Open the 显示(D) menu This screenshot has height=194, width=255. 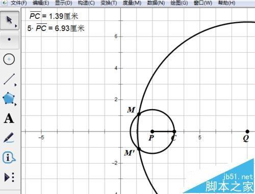click(x=64, y=3)
